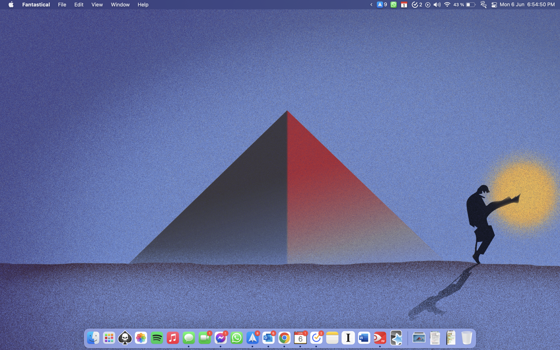Click the Now Playing play icon
560x350 pixels.
point(428,5)
